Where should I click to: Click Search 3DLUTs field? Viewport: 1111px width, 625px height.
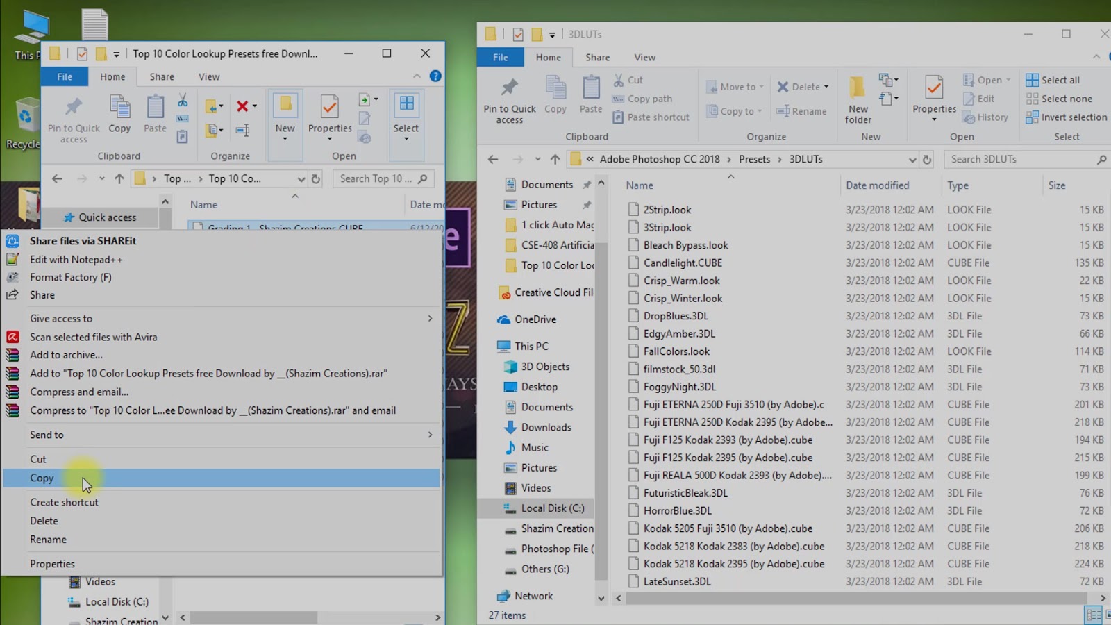[1026, 159]
